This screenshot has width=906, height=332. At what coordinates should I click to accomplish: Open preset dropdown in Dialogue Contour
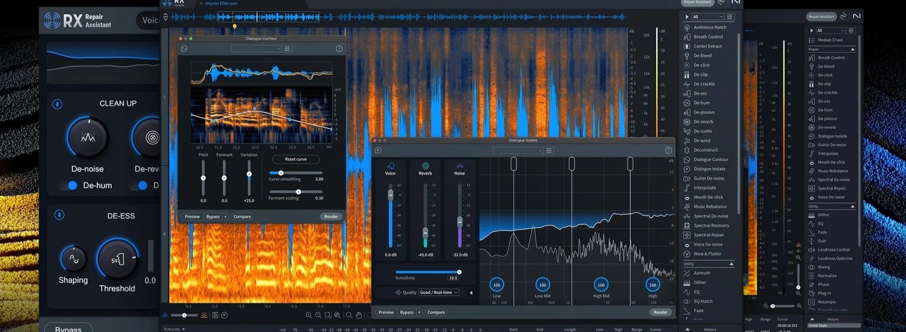pos(256,49)
